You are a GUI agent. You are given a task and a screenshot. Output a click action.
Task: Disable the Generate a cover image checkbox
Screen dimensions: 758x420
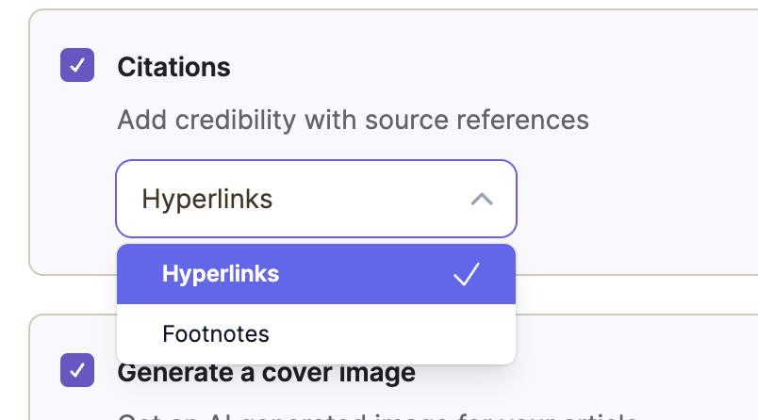click(x=77, y=370)
